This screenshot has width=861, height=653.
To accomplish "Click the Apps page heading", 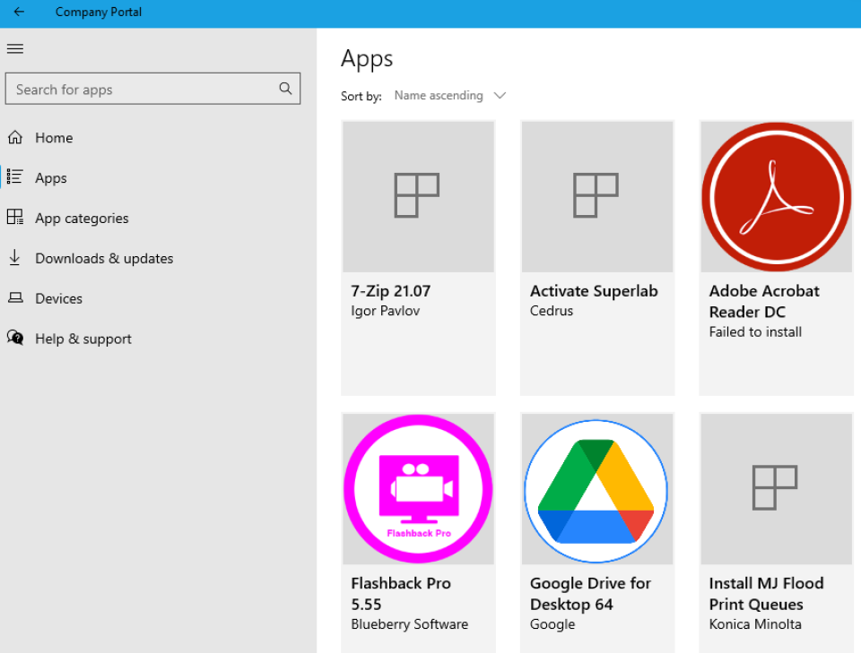I will coord(367,58).
